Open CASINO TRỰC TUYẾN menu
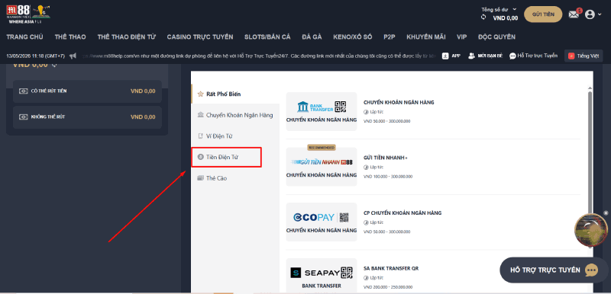This screenshot has height=294, width=611. coord(200,37)
